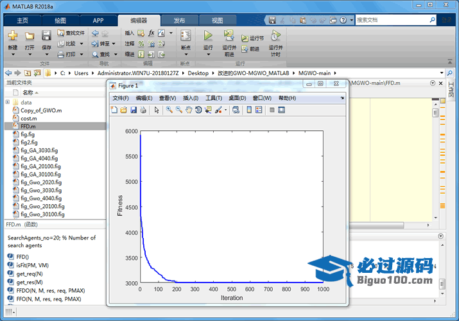
Task: Run the script with green Run arrow
Action: coord(208,35)
